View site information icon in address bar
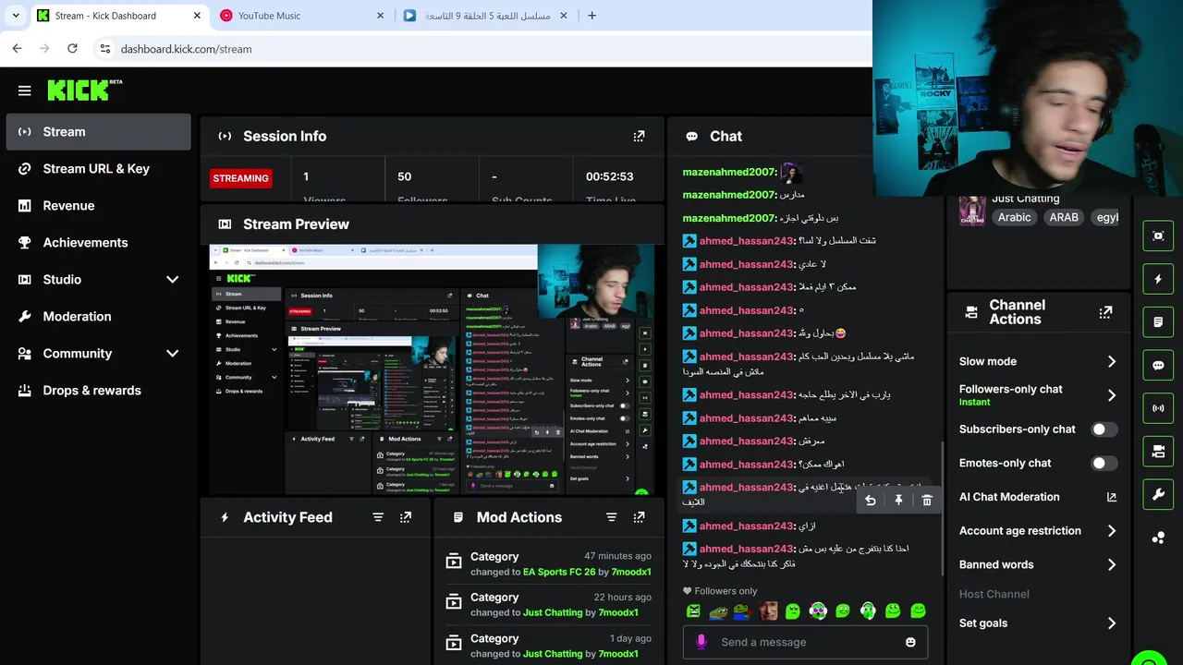This screenshot has height=665, width=1183. pyautogui.click(x=105, y=48)
